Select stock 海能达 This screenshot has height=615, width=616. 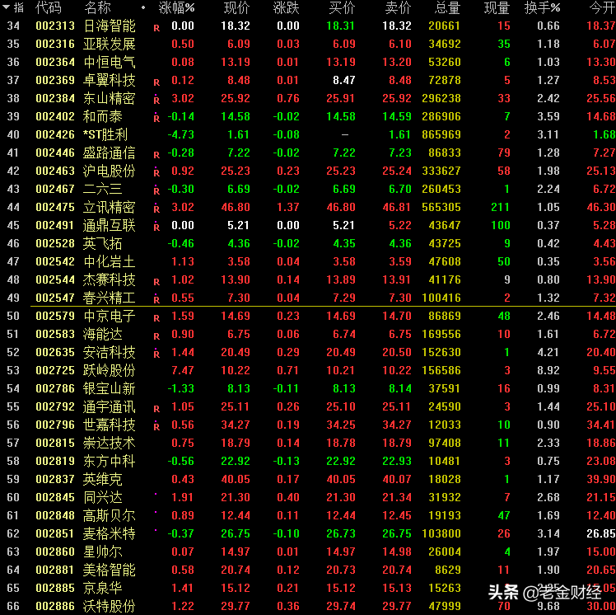[103, 334]
